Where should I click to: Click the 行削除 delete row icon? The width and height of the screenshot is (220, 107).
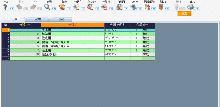(x=119, y=7)
